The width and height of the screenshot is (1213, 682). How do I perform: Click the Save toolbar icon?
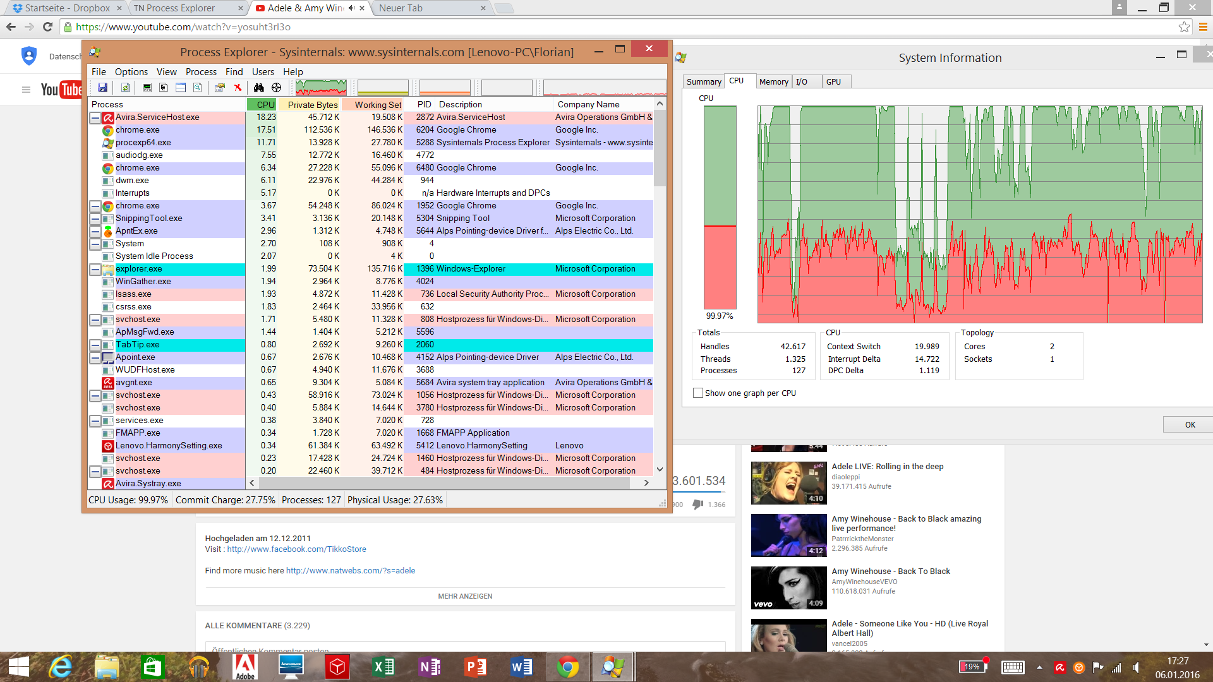pyautogui.click(x=102, y=88)
